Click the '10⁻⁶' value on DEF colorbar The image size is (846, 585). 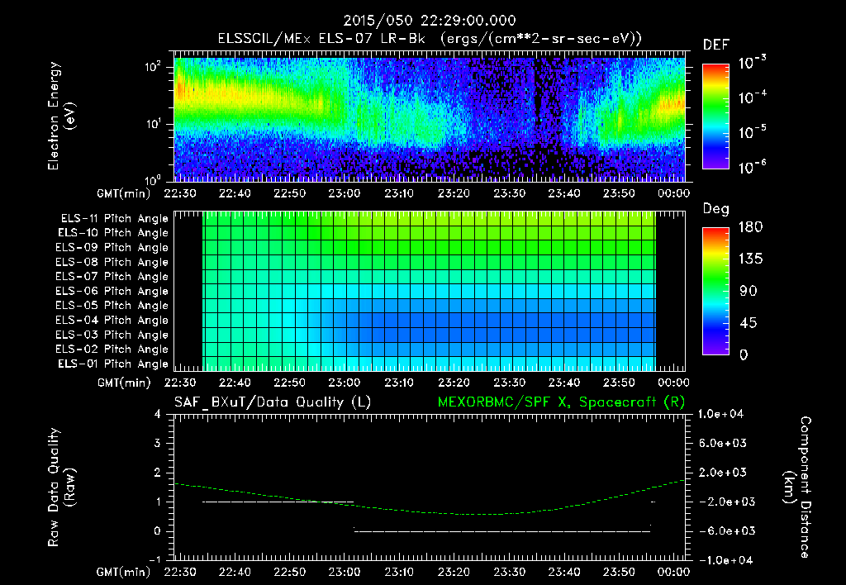tap(752, 167)
